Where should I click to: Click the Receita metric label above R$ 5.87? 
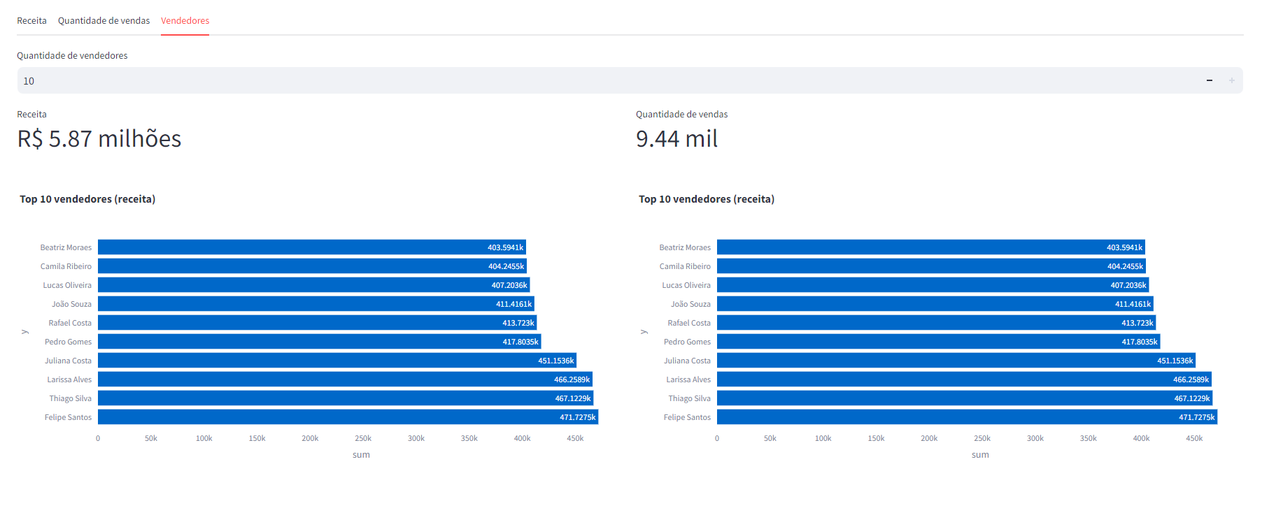[31, 114]
